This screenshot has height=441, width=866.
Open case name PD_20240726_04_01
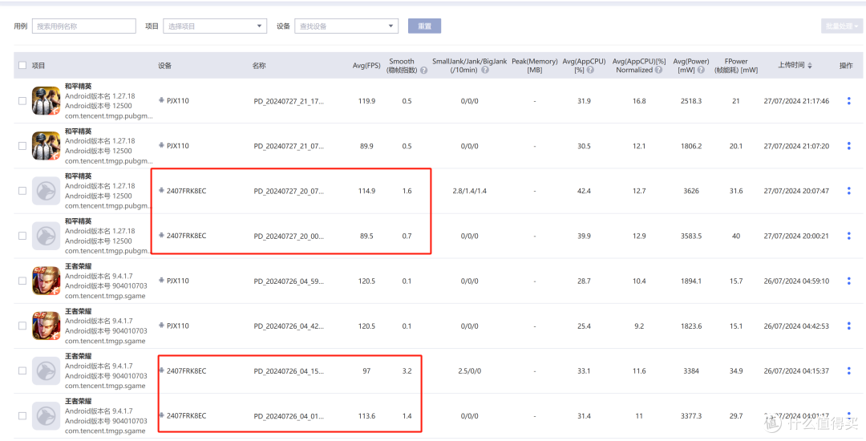pos(289,415)
